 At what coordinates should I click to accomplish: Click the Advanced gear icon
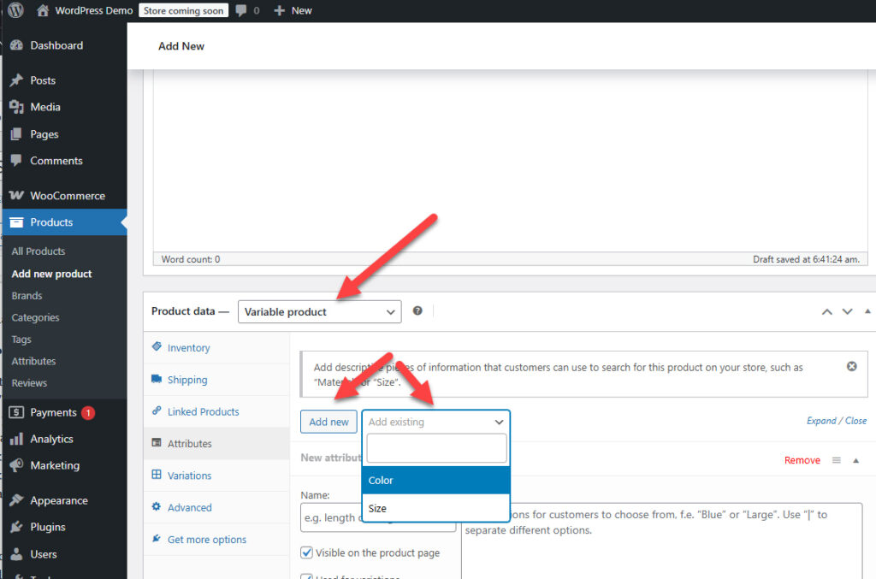(x=157, y=506)
